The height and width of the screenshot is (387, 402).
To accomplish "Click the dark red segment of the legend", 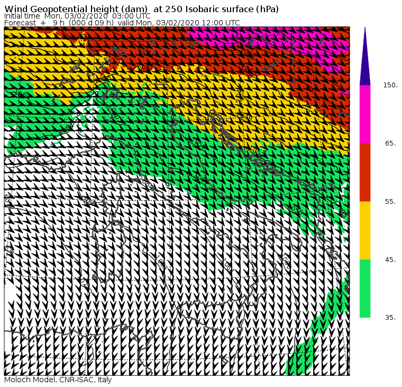I will [x=365, y=172].
